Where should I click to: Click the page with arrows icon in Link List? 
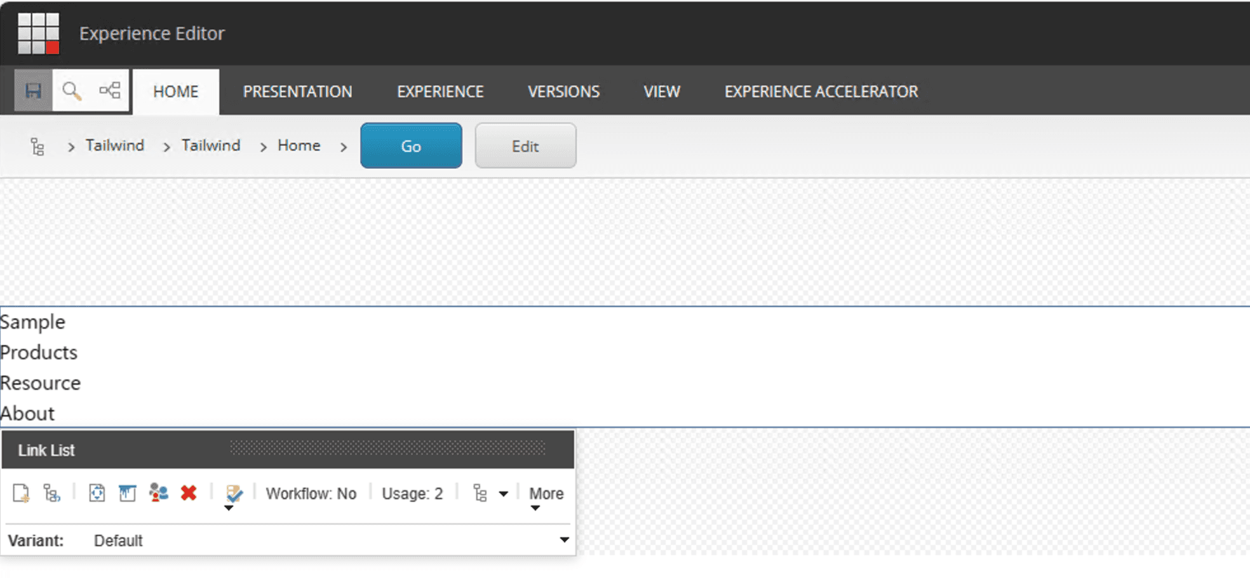click(97, 494)
